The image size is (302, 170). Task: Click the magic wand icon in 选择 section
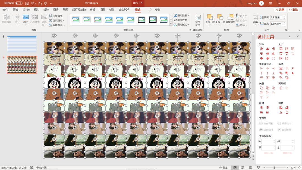[x=293, y=68]
